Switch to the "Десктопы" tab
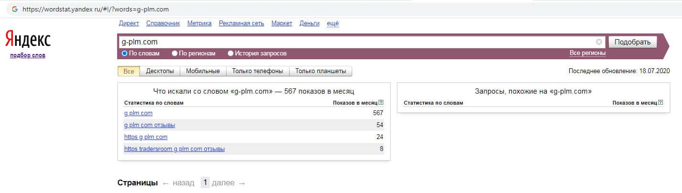 [160, 71]
